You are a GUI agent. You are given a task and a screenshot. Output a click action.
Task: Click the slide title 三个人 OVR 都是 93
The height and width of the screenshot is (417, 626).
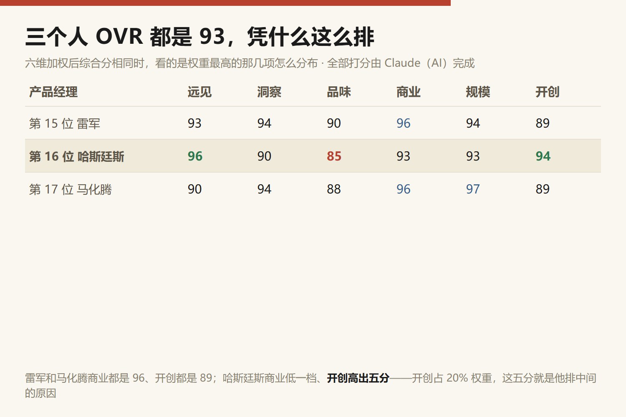click(199, 37)
